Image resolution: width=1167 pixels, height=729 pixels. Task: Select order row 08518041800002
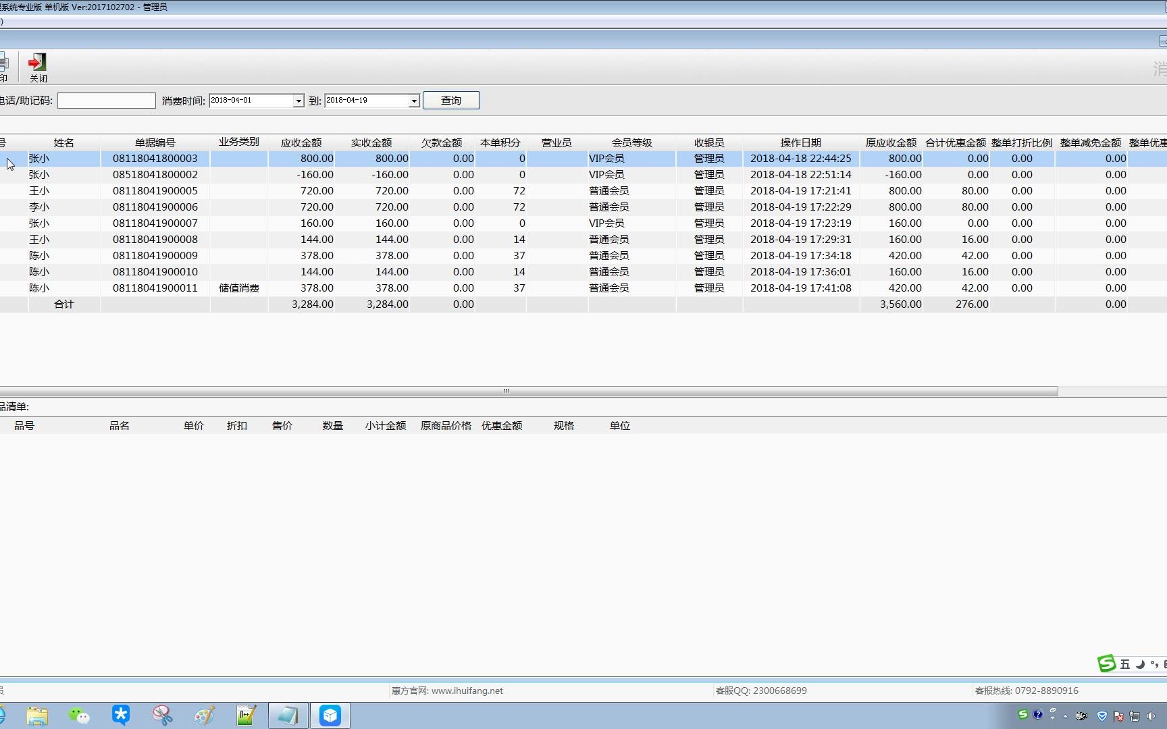click(x=583, y=175)
